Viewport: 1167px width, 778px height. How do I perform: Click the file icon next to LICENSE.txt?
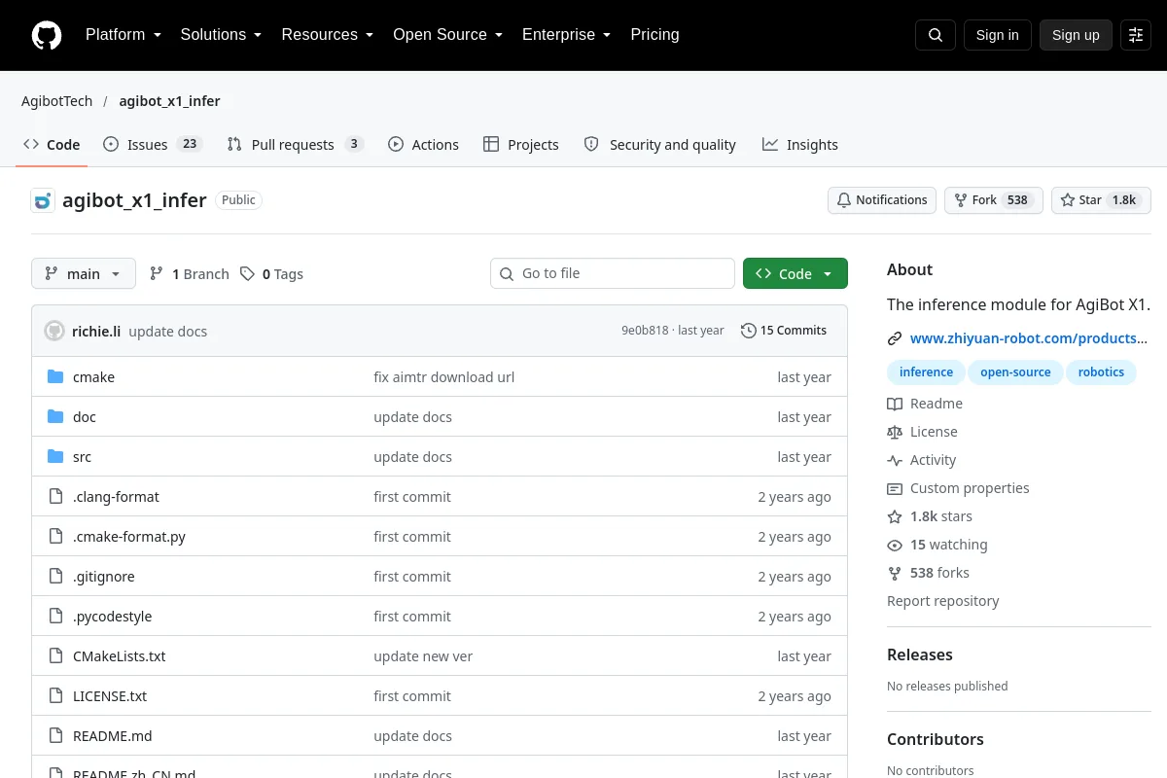click(55, 696)
